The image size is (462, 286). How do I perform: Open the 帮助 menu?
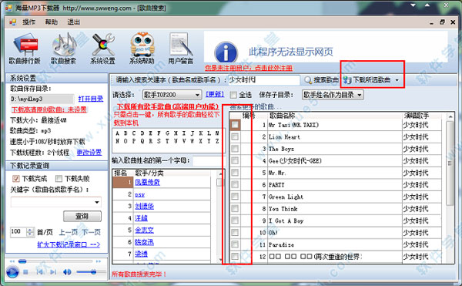coord(52,22)
